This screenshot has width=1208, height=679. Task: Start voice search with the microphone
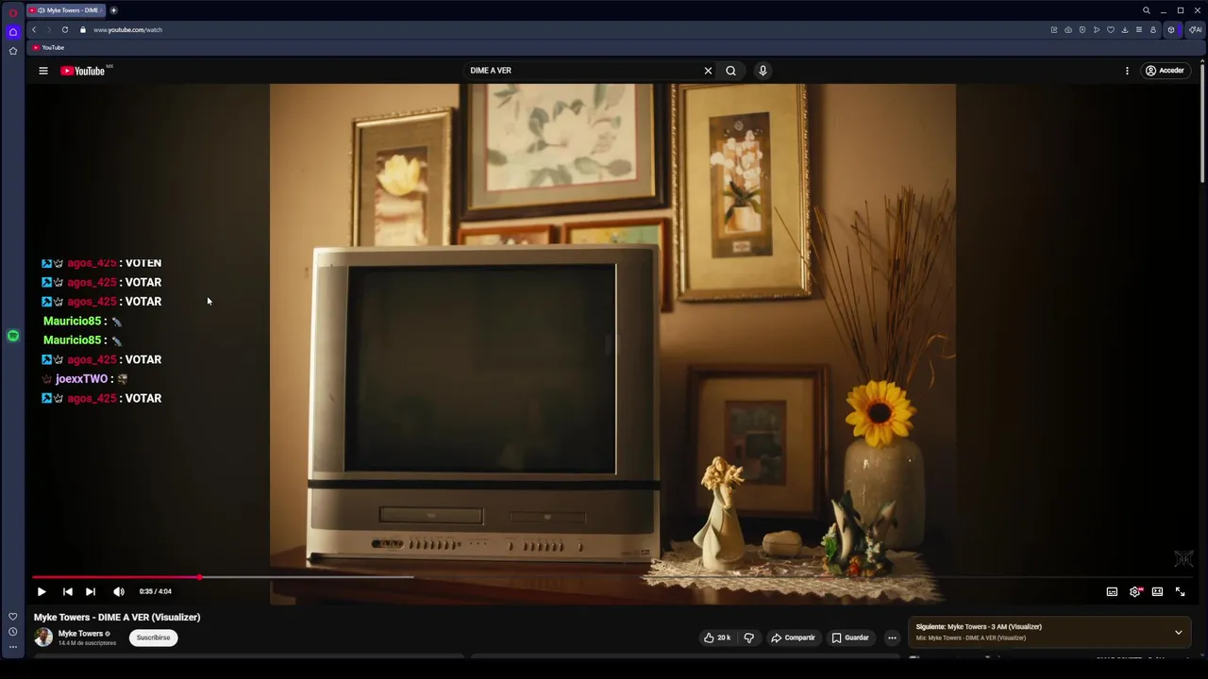[763, 71]
